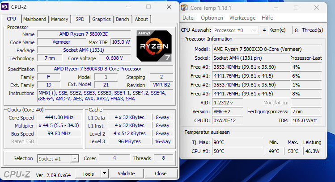Open the Datei menu in Core Temp

coord(188,18)
